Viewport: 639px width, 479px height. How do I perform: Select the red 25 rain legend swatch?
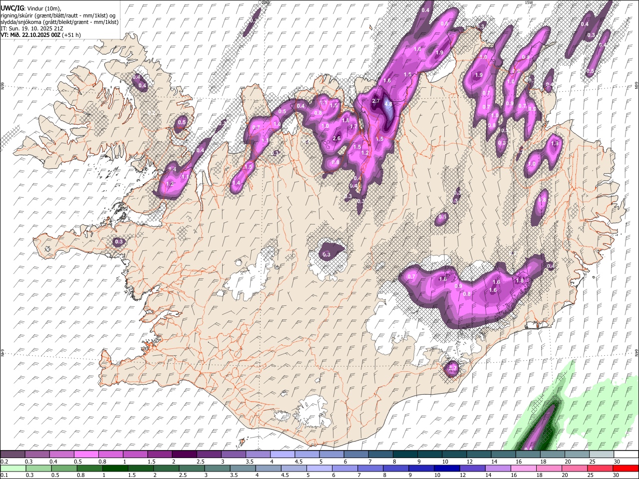pos(600,468)
